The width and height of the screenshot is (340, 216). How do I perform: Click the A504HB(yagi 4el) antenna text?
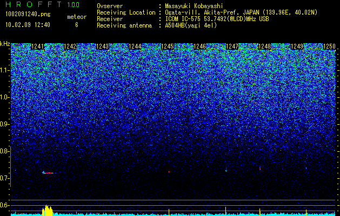click(191, 25)
